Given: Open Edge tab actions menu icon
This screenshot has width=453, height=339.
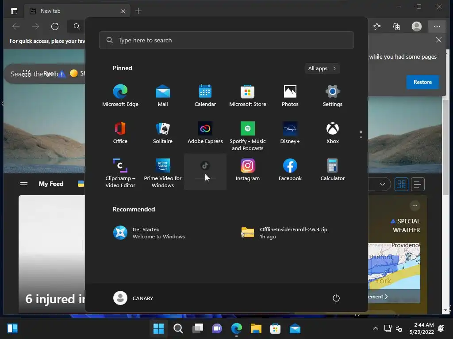Looking at the screenshot, I should click(14, 11).
